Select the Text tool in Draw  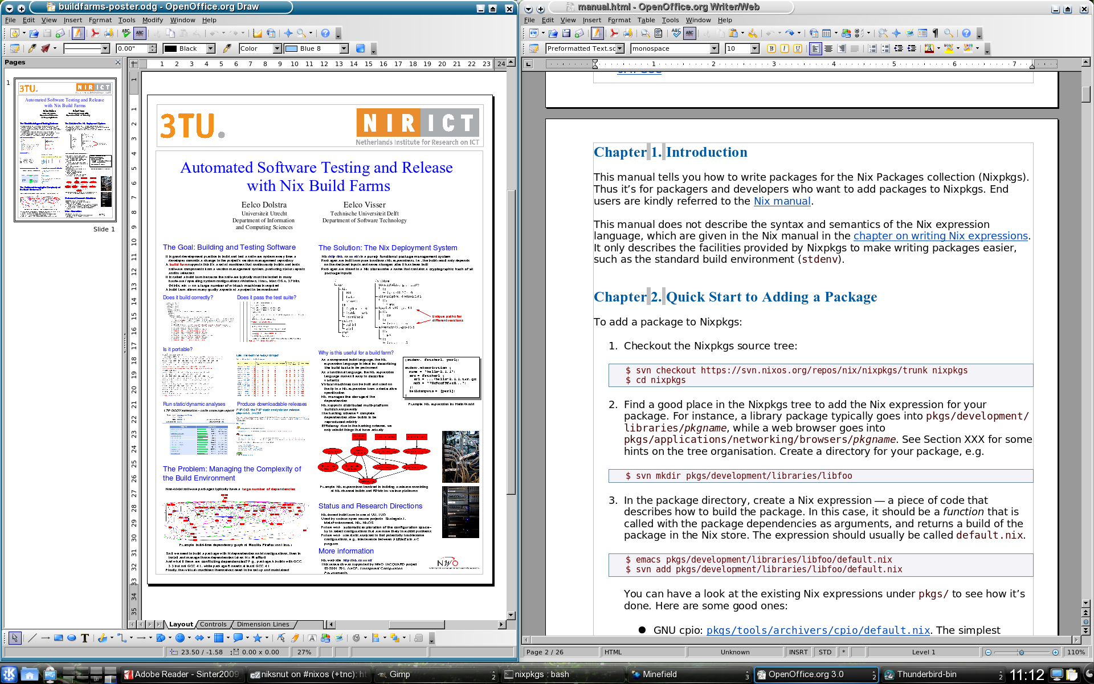(x=85, y=638)
